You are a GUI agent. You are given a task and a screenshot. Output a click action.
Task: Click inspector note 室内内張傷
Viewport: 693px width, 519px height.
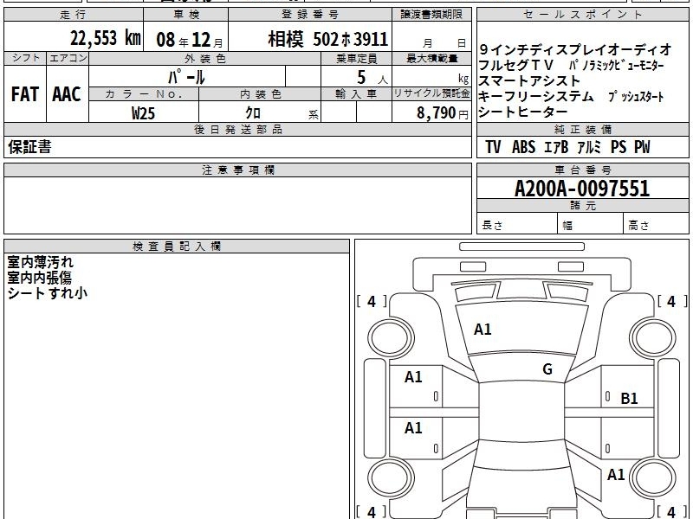tap(39, 277)
